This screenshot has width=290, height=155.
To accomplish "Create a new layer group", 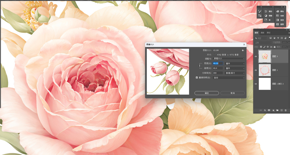I will click(x=277, y=110).
